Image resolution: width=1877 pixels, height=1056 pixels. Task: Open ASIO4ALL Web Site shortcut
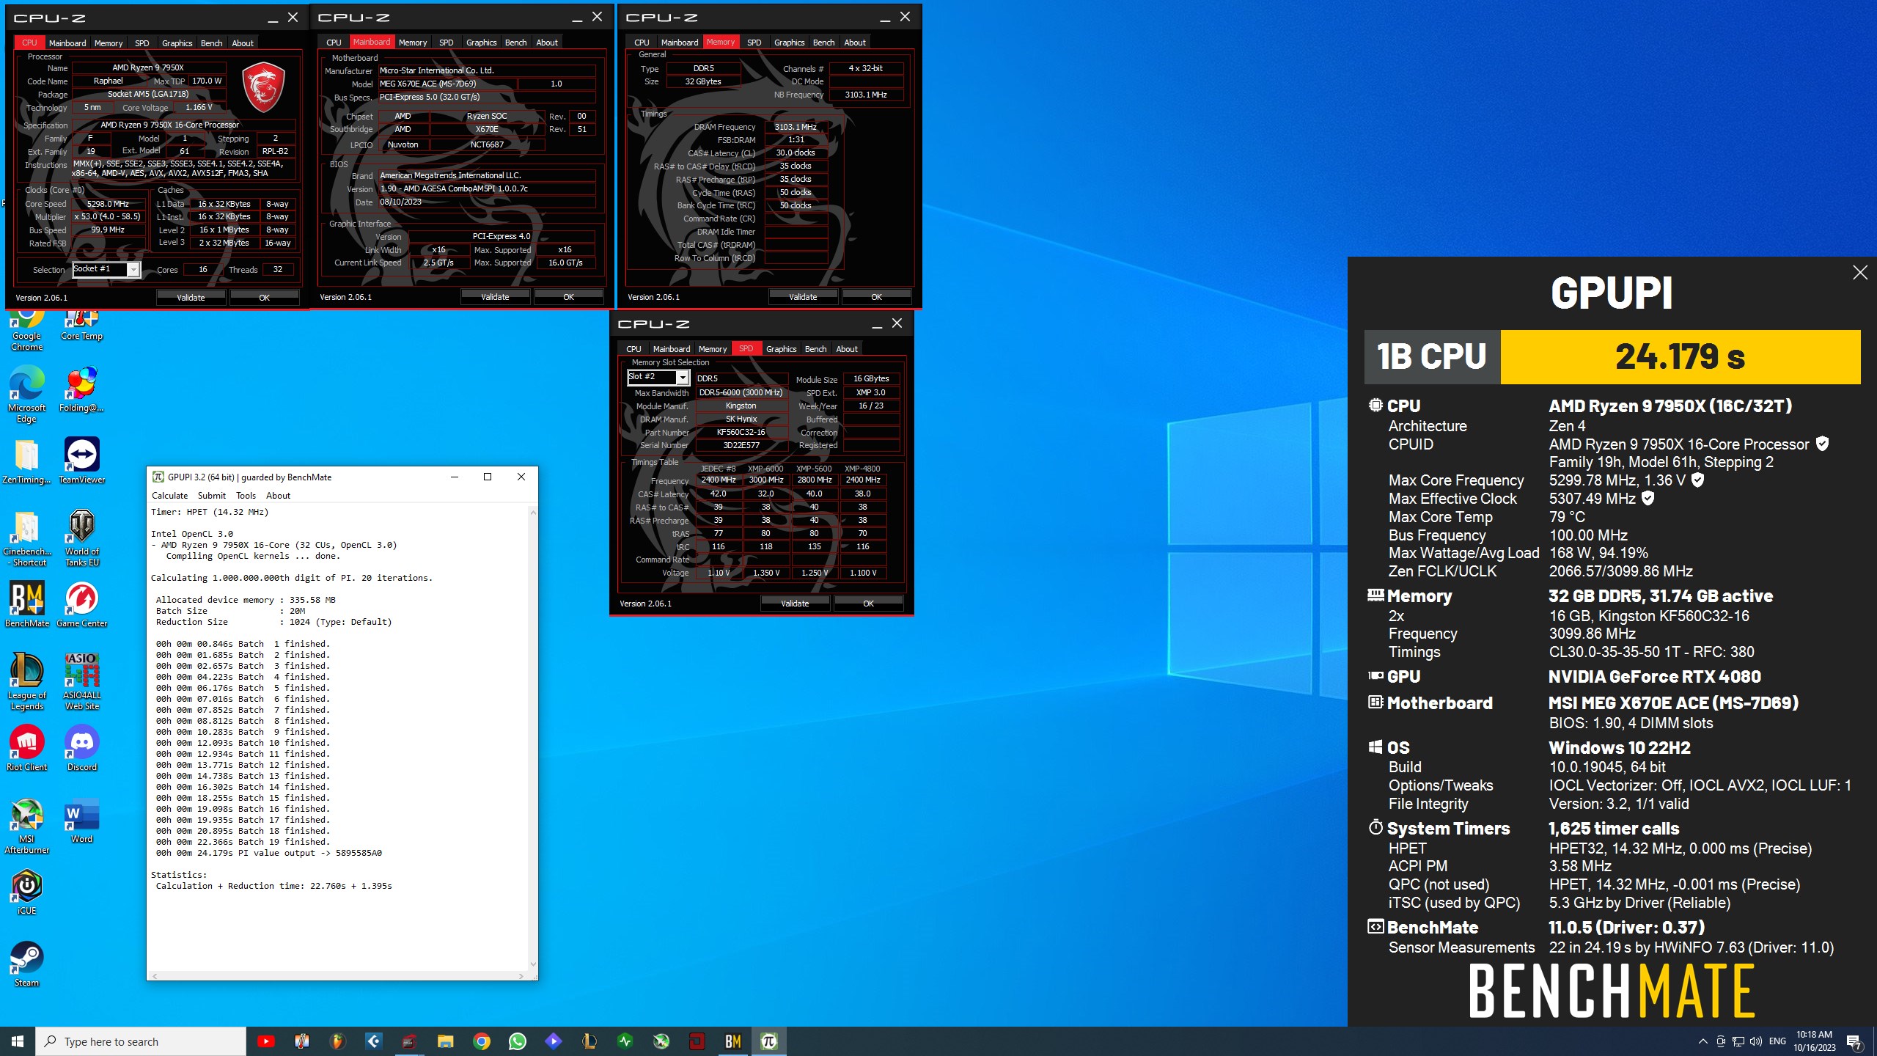(81, 683)
